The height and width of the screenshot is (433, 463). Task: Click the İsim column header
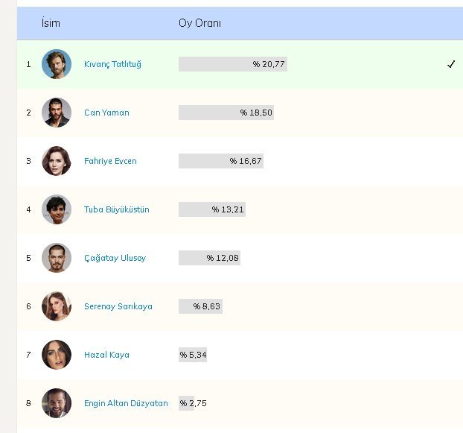pyautogui.click(x=51, y=23)
